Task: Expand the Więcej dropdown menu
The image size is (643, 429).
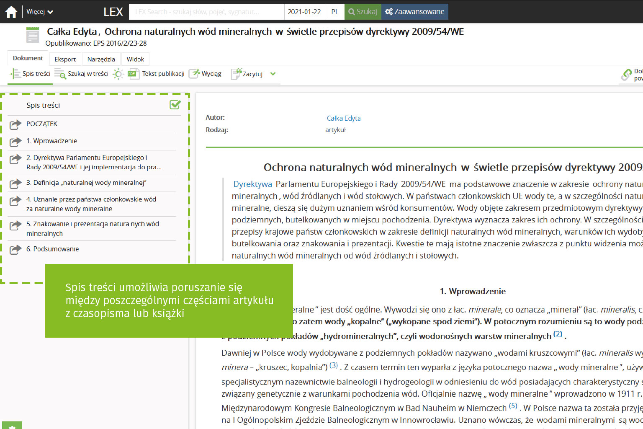Action: pos(40,12)
